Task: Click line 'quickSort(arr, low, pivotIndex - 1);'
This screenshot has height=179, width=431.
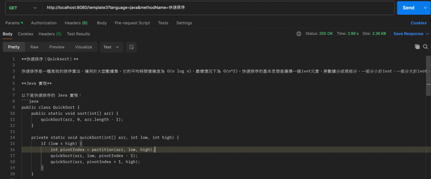Action: click(94, 155)
